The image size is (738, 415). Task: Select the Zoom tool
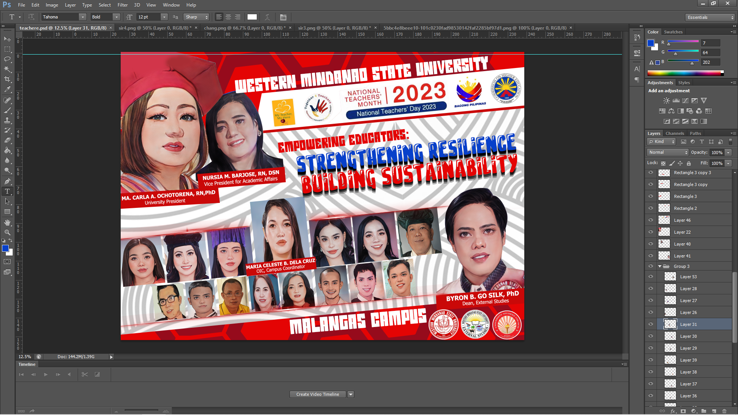coord(7,232)
